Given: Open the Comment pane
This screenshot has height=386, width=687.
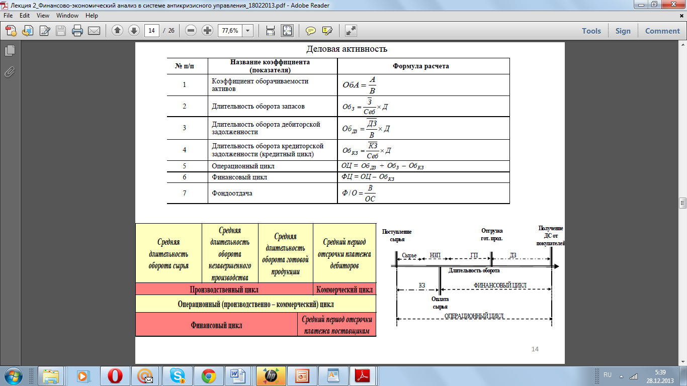Looking at the screenshot, I should pyautogui.click(x=662, y=31).
